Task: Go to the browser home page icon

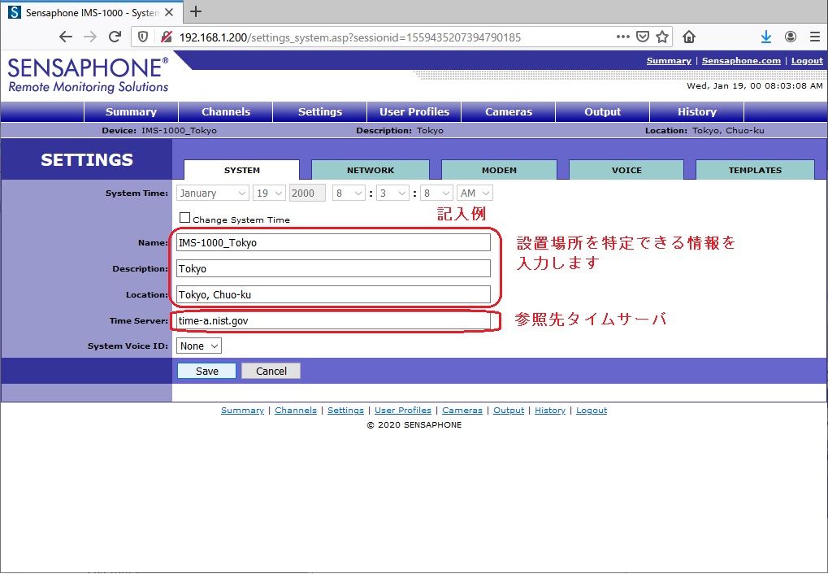Action: (688, 37)
